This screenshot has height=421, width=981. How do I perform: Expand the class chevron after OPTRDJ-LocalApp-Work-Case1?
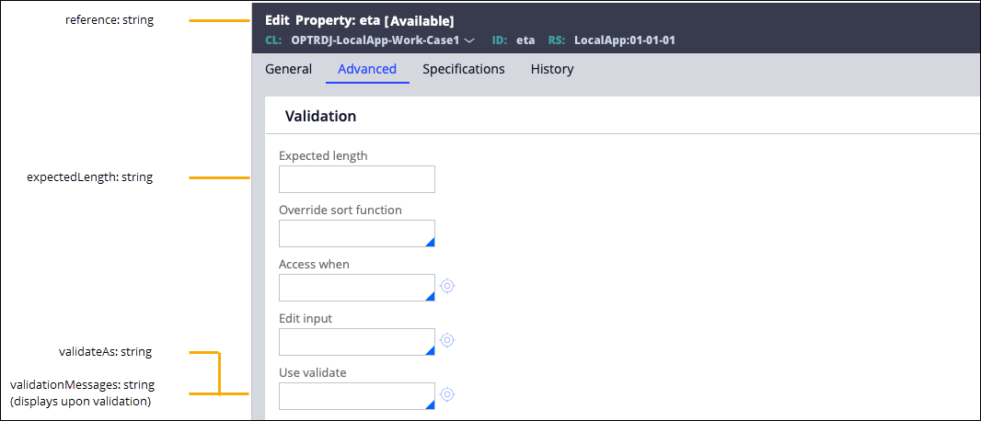pyautogui.click(x=469, y=40)
